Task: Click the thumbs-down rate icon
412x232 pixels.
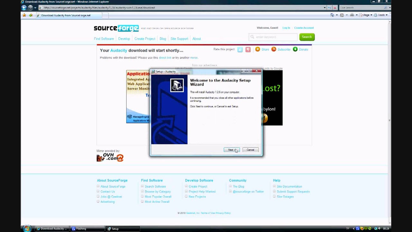Action: pos(248,49)
